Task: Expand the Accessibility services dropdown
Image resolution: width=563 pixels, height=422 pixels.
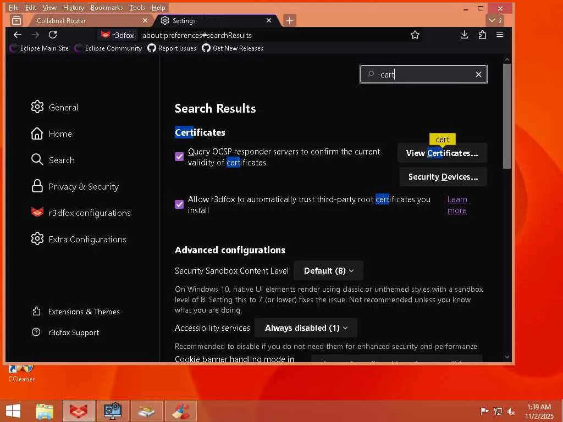Action: (306, 328)
